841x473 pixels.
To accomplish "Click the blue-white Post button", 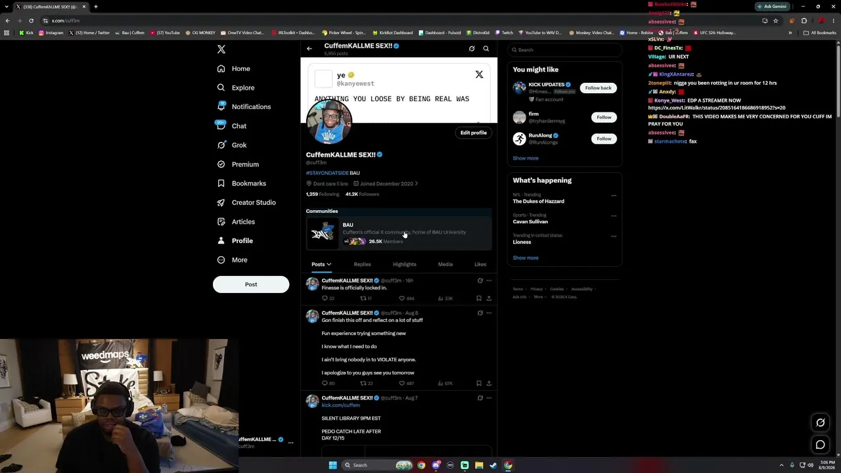I will point(251,284).
